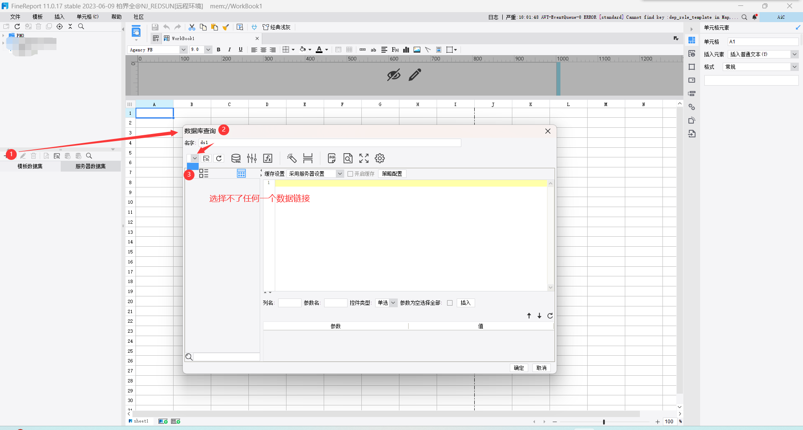The image size is (803, 430).
Task: Open the 文件 menu
Action: click(15, 17)
